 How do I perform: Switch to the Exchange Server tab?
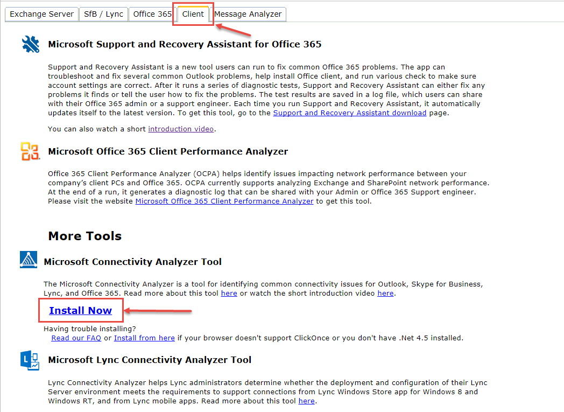click(x=42, y=14)
